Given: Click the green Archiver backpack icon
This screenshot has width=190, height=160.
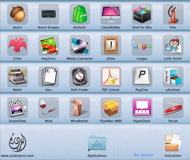Looking at the screenshot, I should tap(80, 14).
